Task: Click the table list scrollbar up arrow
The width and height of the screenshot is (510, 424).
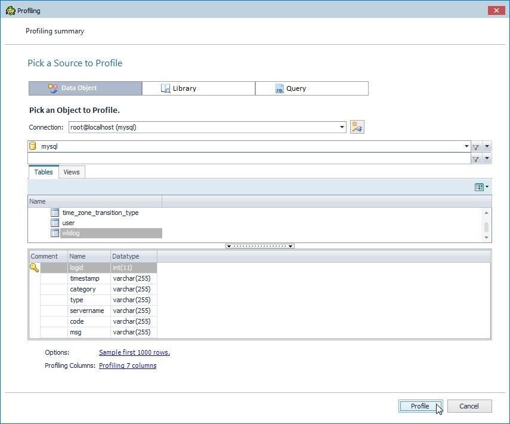Action: coord(486,213)
